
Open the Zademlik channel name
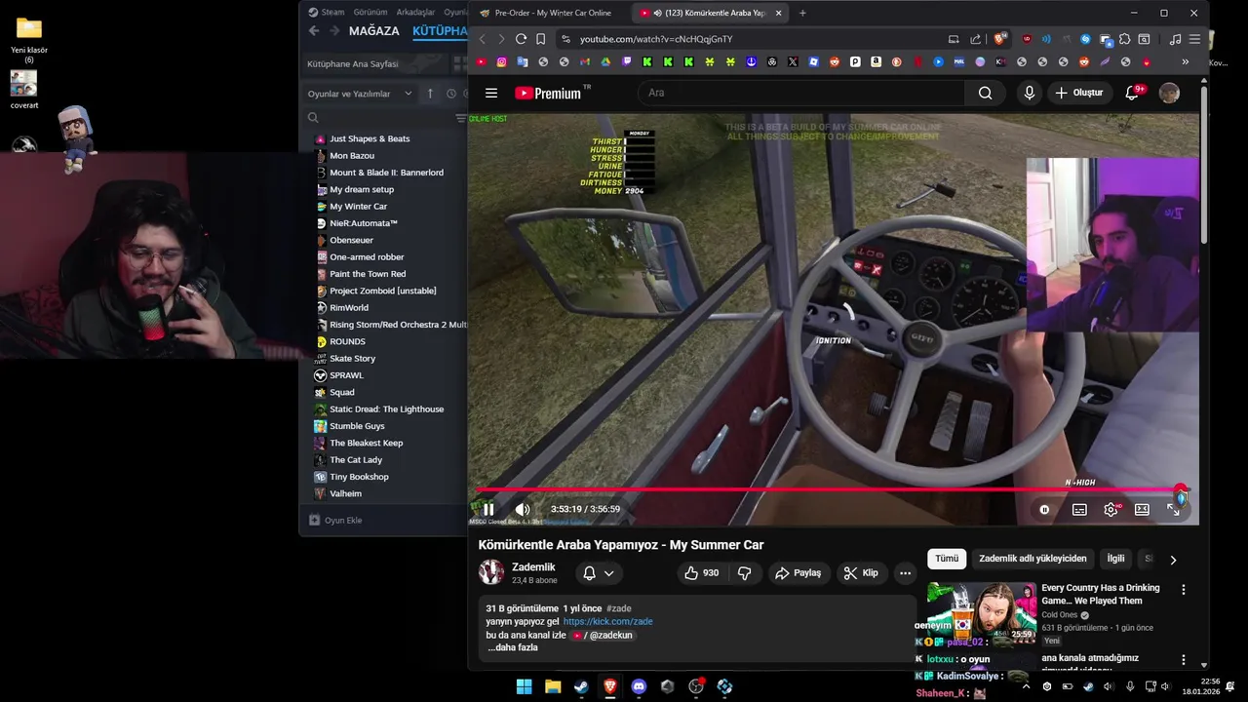pyautogui.click(x=533, y=567)
